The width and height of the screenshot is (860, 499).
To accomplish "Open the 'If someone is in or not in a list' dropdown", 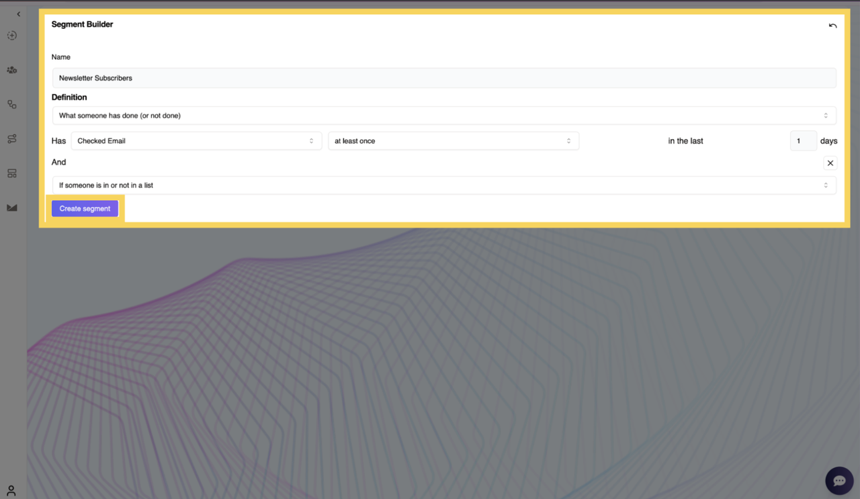I will pos(444,185).
